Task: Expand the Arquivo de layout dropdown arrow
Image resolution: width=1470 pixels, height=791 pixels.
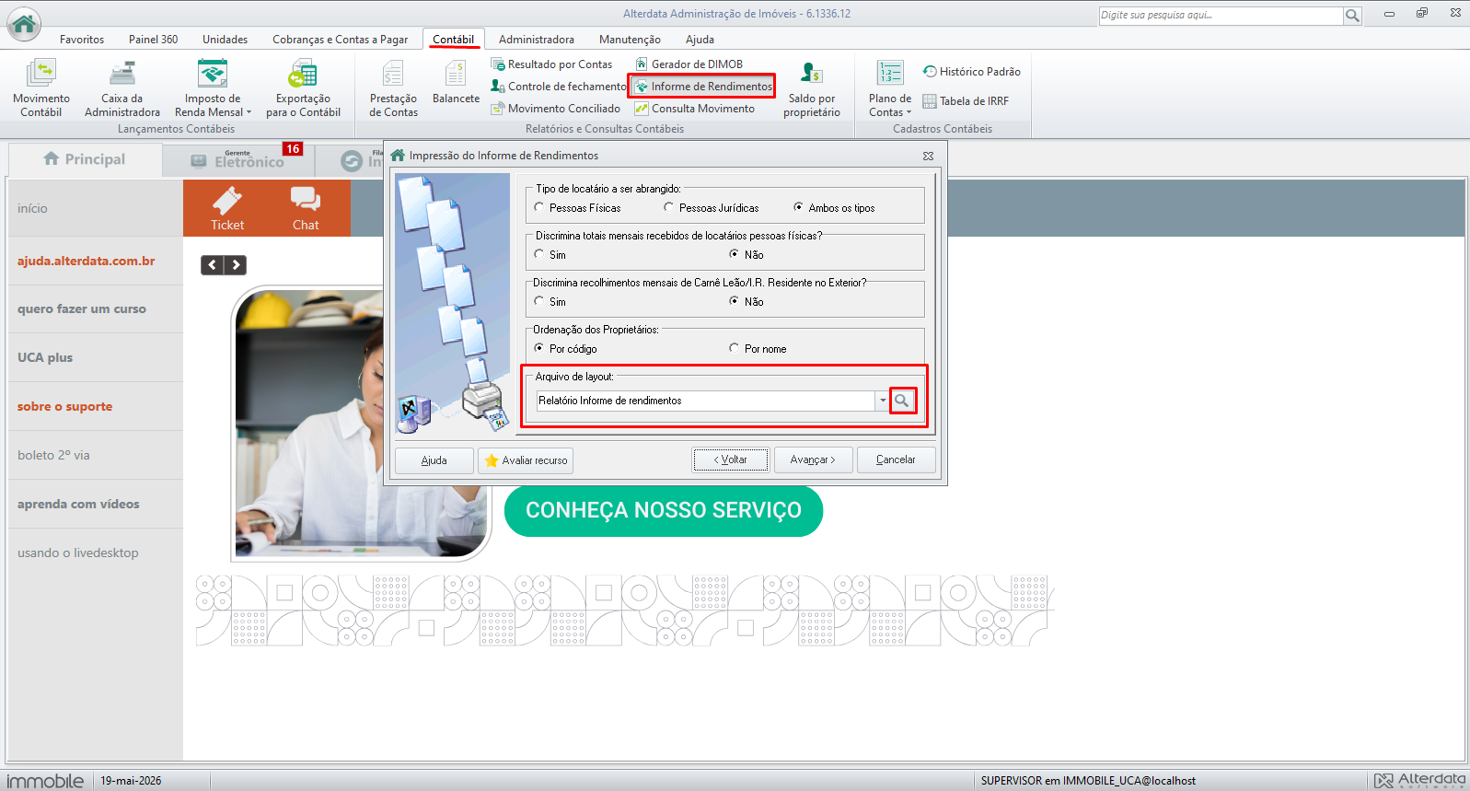Action: point(883,401)
